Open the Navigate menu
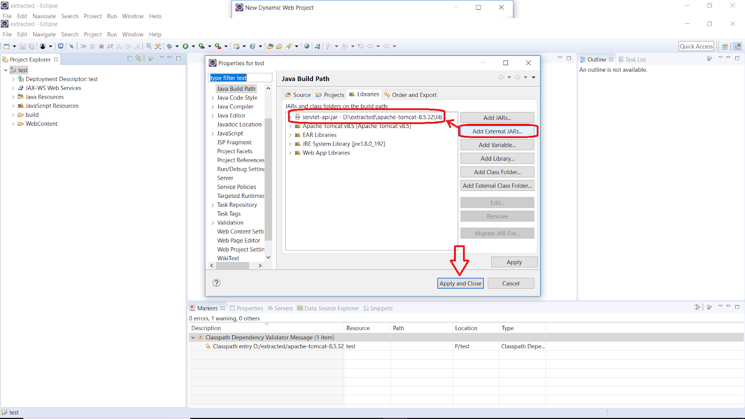 (44, 34)
